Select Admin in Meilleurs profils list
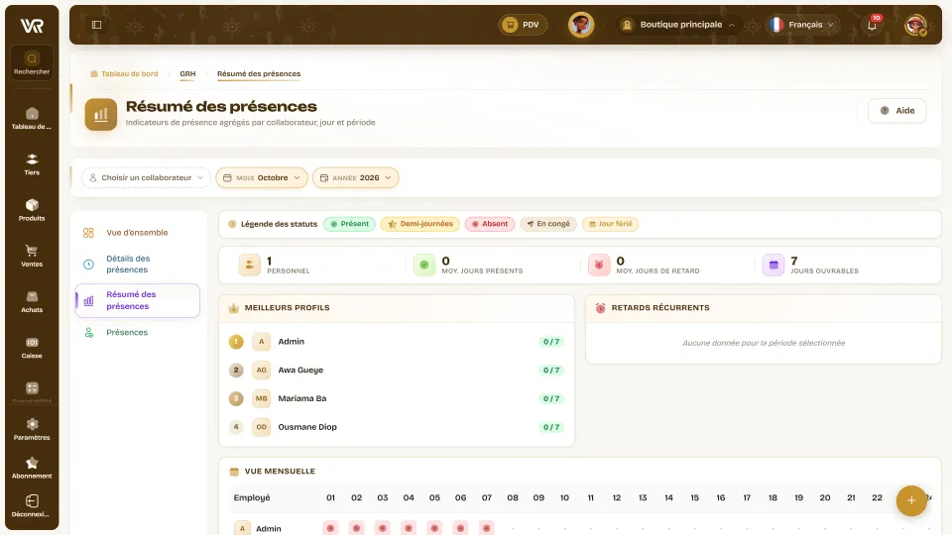This screenshot has width=952, height=535. pos(397,342)
